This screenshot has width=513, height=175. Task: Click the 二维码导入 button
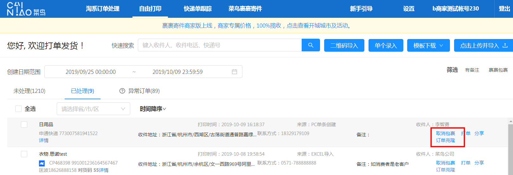click(344, 45)
